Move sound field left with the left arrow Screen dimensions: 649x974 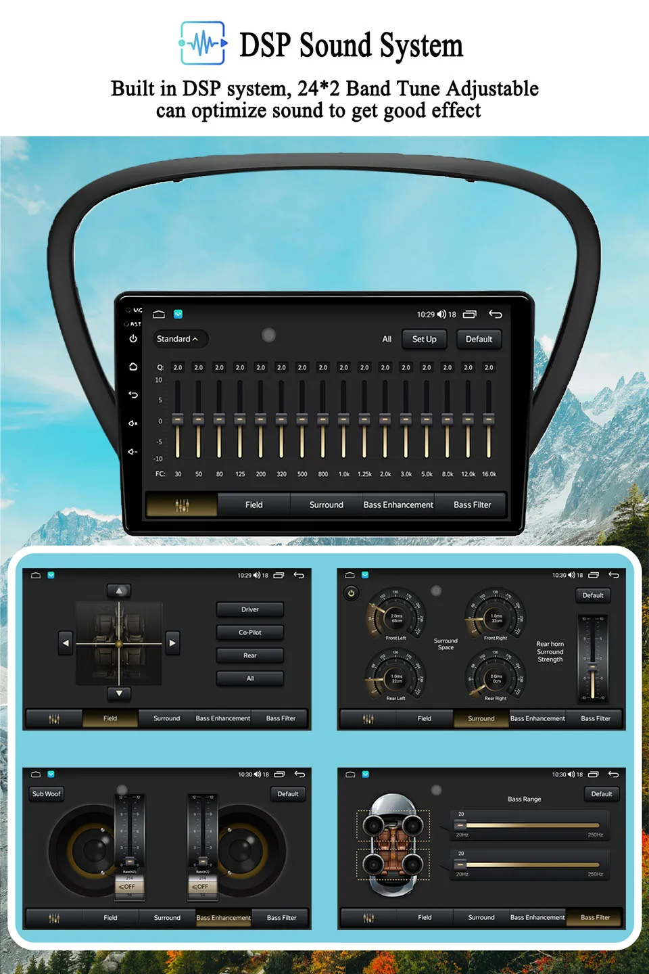point(66,643)
